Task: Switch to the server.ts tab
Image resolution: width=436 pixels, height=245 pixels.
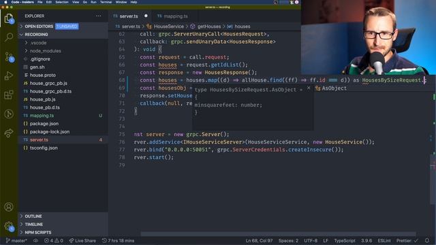Action: (129, 16)
